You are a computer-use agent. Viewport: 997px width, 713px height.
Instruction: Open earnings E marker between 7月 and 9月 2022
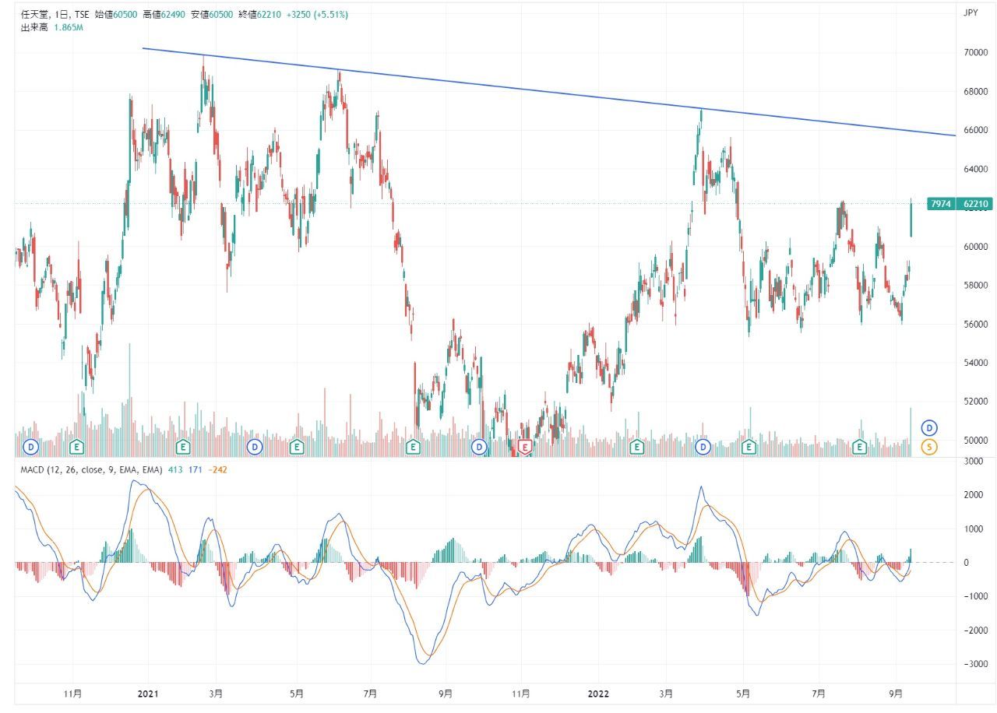859,447
